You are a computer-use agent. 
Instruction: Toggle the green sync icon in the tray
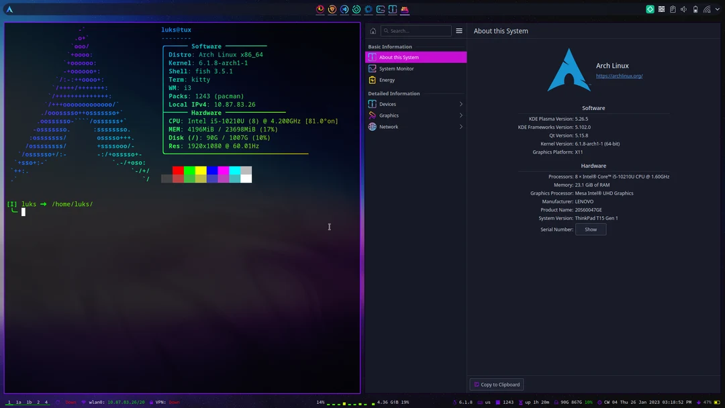(x=650, y=9)
